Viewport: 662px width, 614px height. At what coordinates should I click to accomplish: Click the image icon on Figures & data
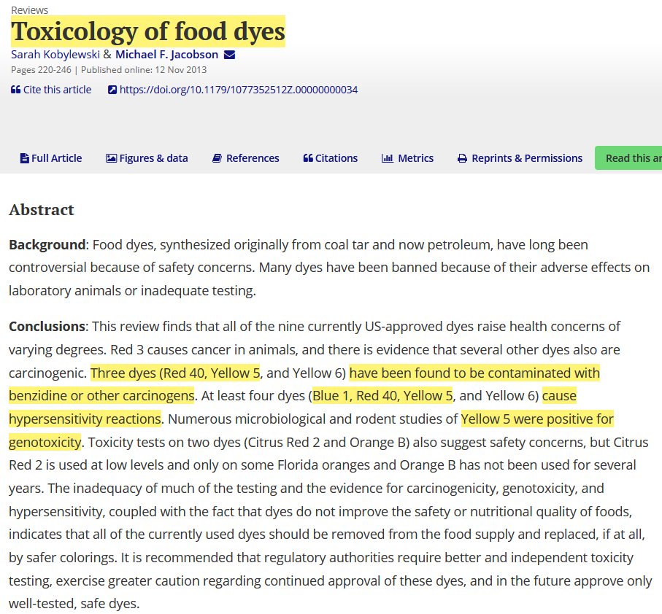(x=111, y=158)
